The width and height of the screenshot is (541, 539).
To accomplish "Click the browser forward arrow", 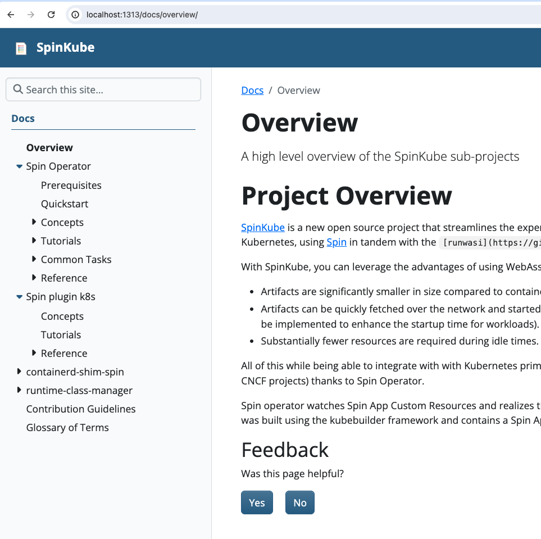I will [31, 15].
